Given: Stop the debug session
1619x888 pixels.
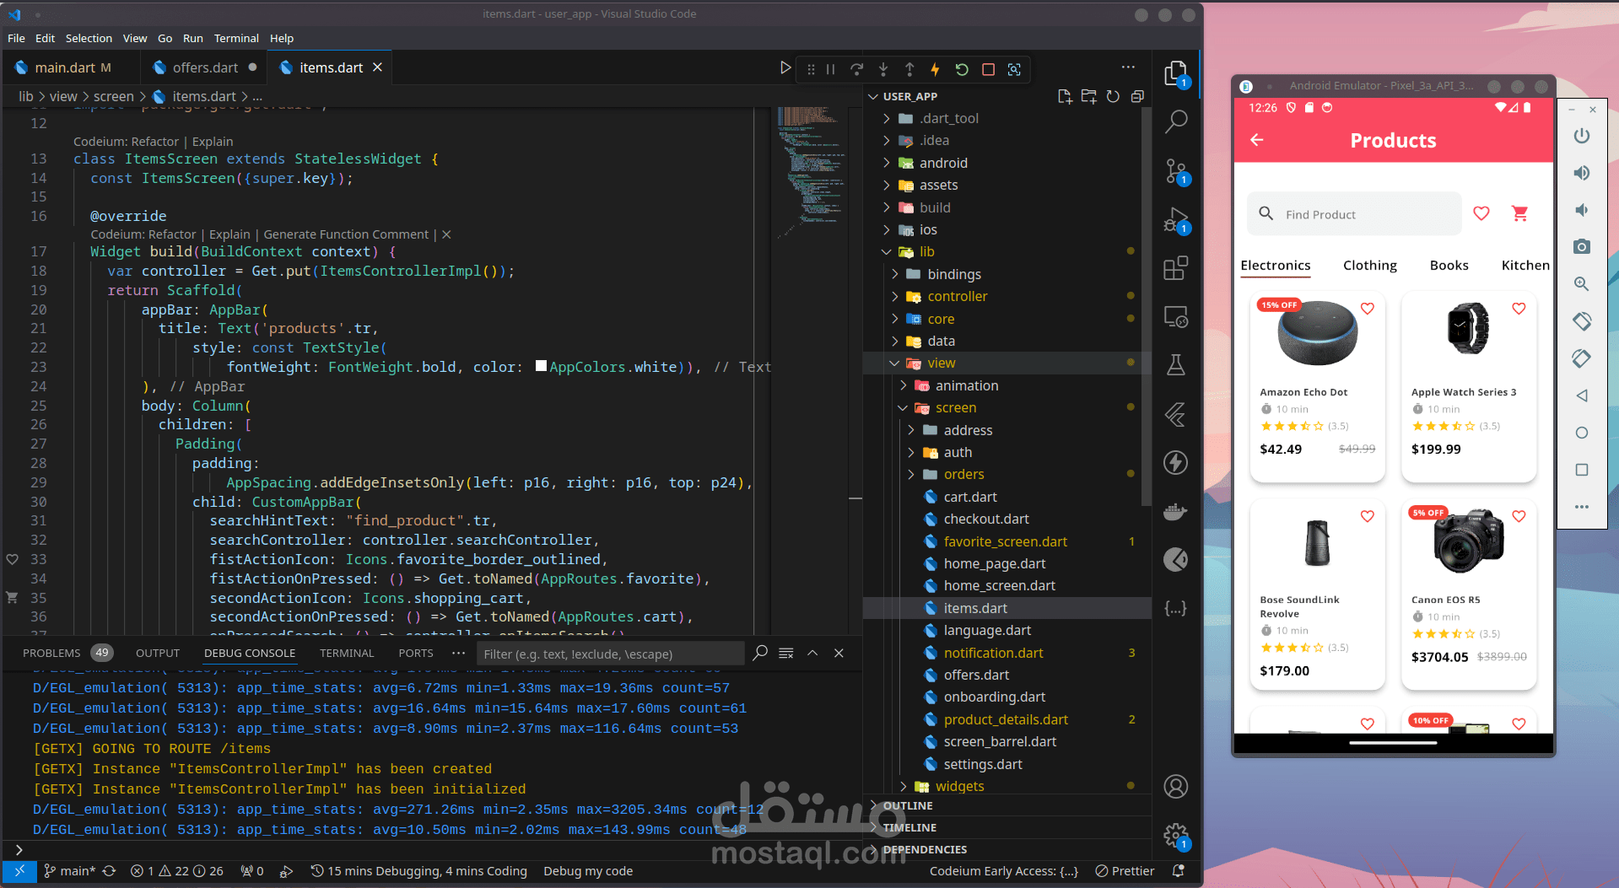Looking at the screenshot, I should [988, 69].
